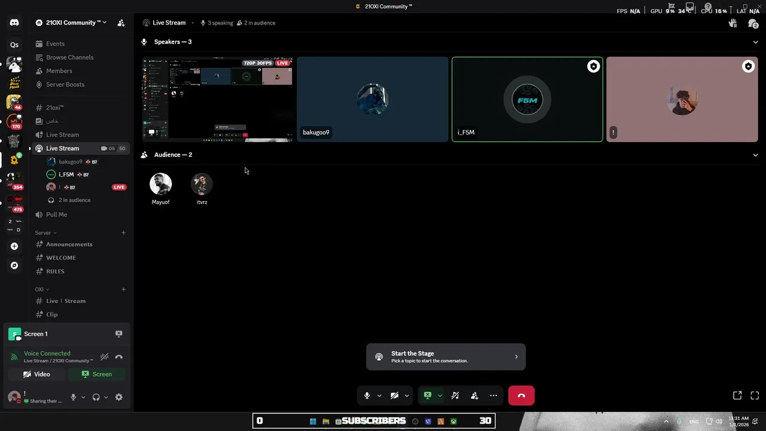Click 2 in audience row in sidebar
The width and height of the screenshot is (766, 431).
87,200
